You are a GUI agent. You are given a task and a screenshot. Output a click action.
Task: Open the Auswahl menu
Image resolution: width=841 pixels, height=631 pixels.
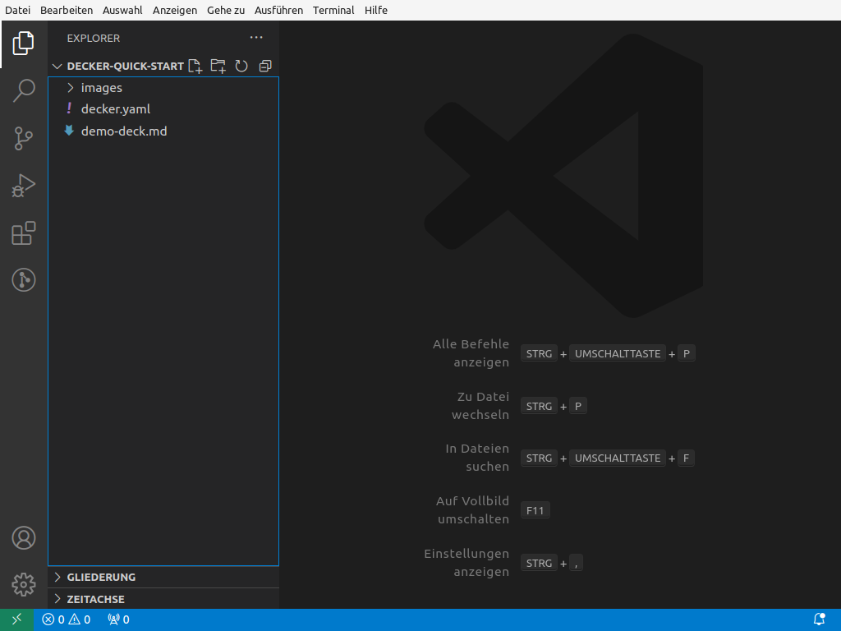(x=122, y=10)
